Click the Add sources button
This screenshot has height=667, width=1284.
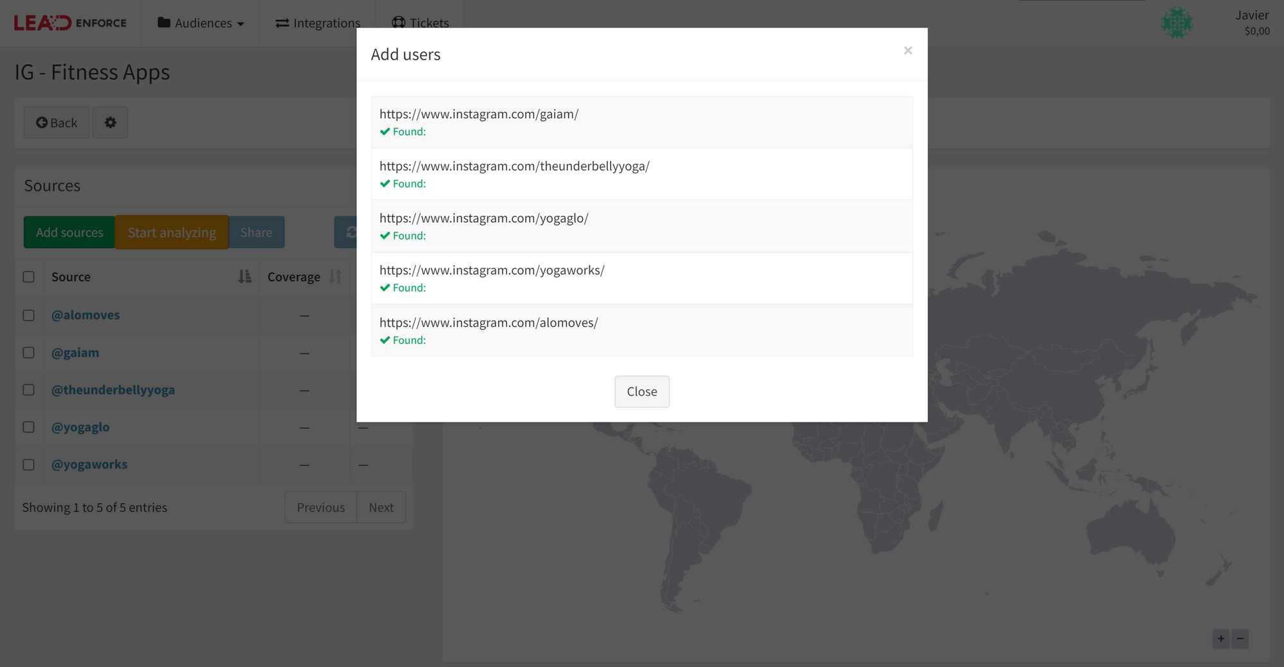click(69, 232)
